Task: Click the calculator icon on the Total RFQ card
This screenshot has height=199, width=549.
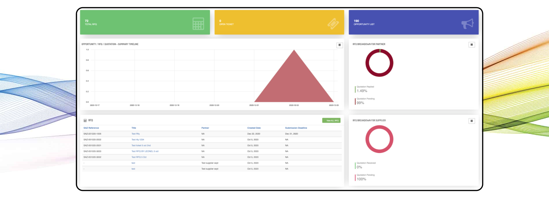Action: [x=198, y=24]
